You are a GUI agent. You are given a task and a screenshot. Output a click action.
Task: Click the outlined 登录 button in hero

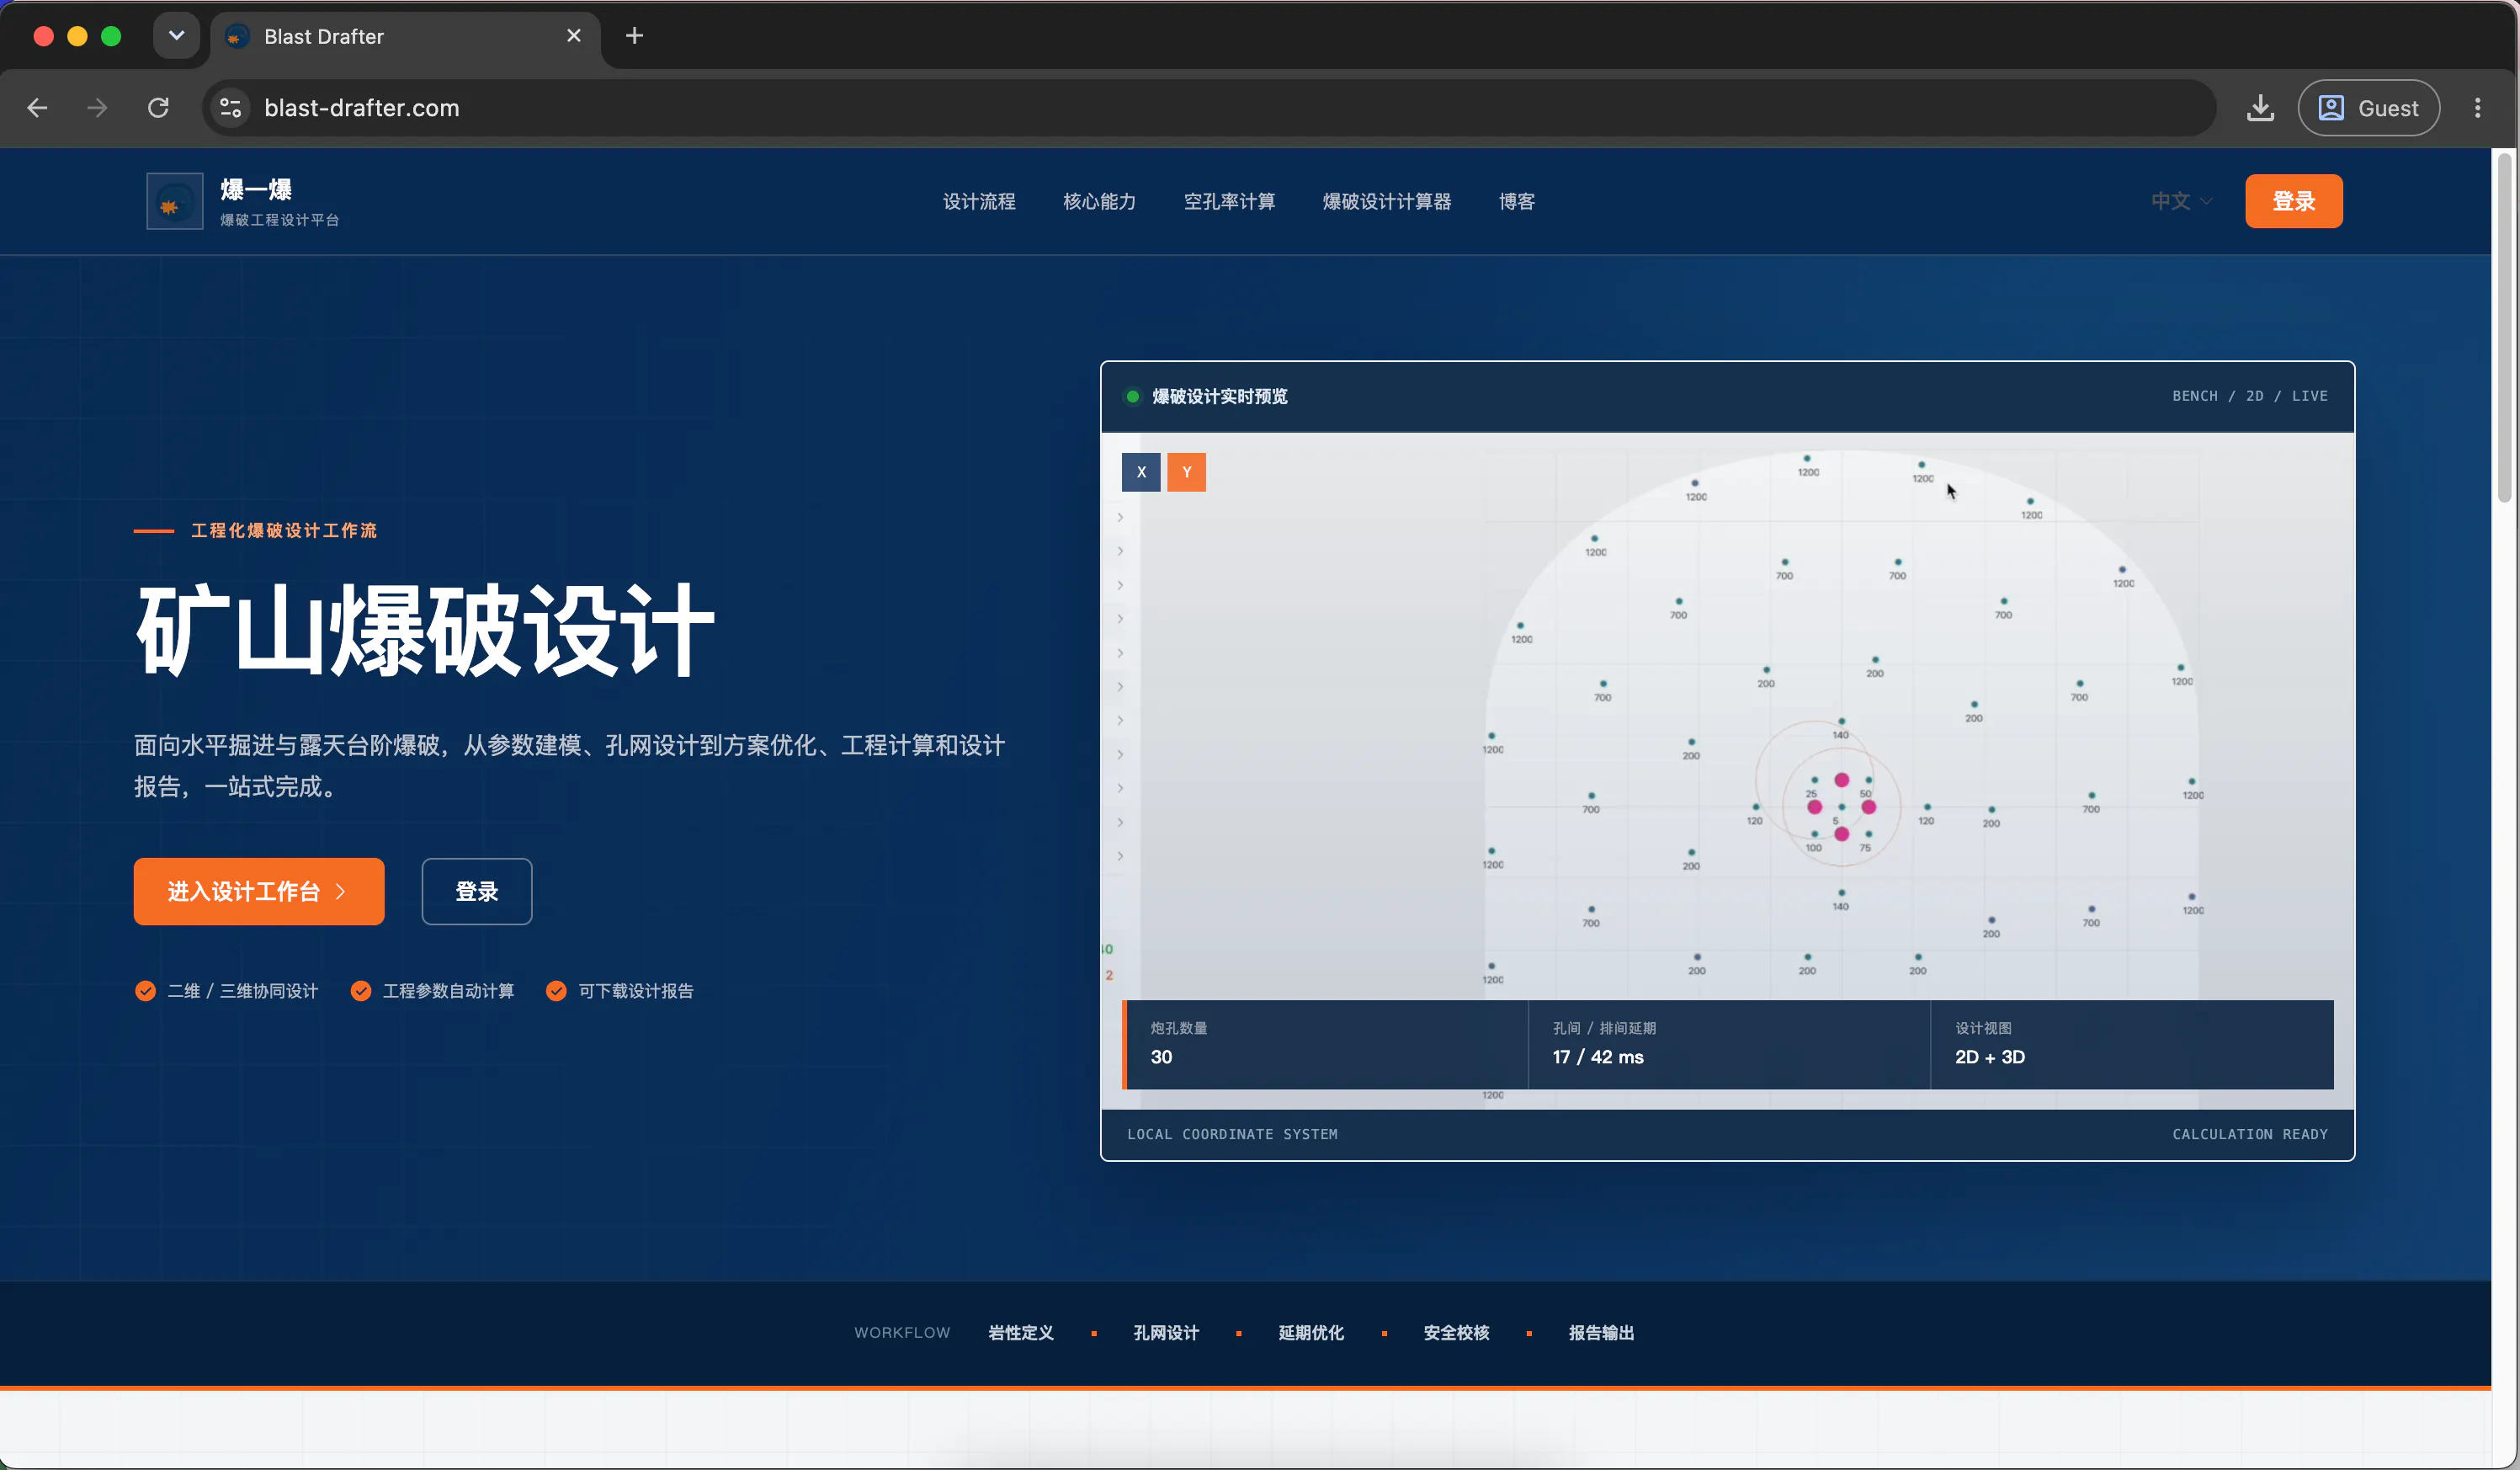click(x=477, y=891)
